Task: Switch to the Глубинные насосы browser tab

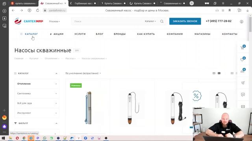Action: tap(83, 3)
